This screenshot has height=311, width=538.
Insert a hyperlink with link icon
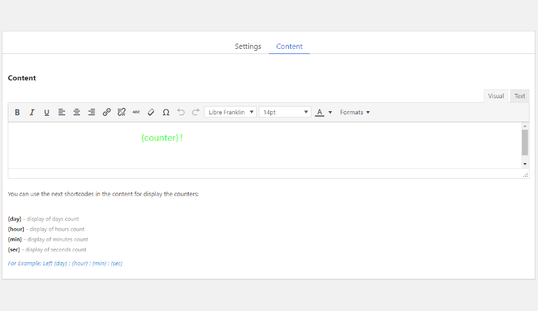tap(107, 112)
